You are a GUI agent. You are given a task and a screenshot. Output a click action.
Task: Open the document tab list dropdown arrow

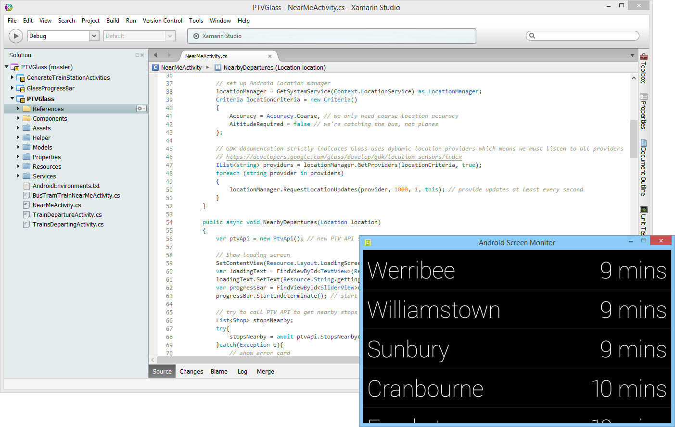tap(632, 56)
